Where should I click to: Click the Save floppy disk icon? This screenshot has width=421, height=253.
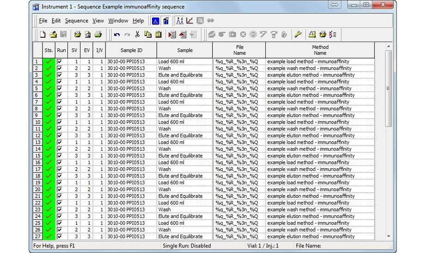(63, 35)
